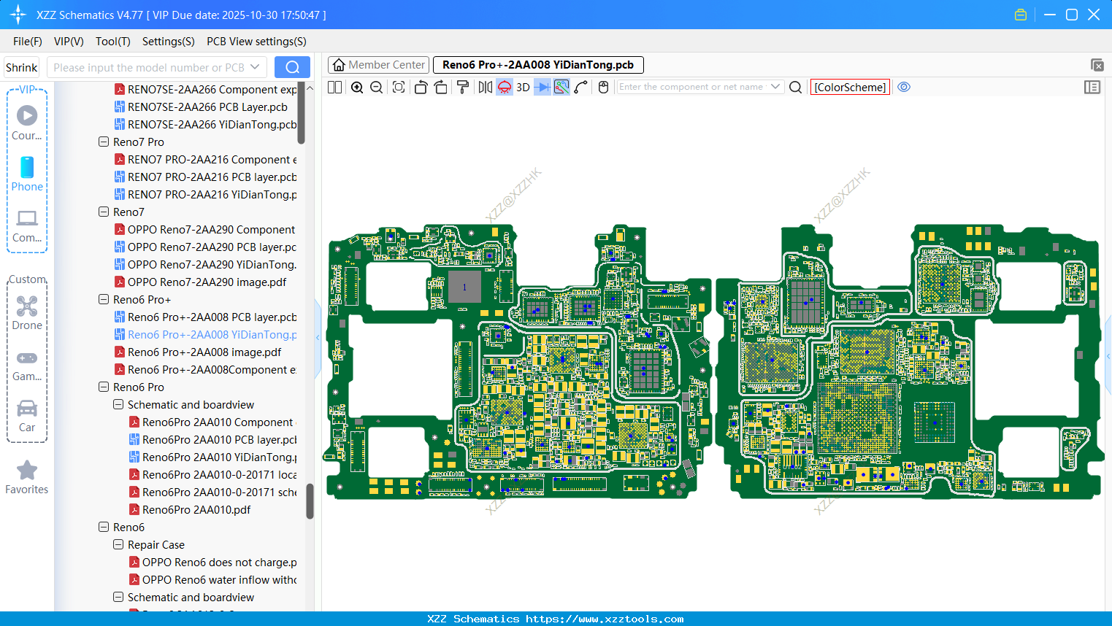Click the fit-to-screen view icon
The height and width of the screenshot is (626, 1112).
coord(399,88)
